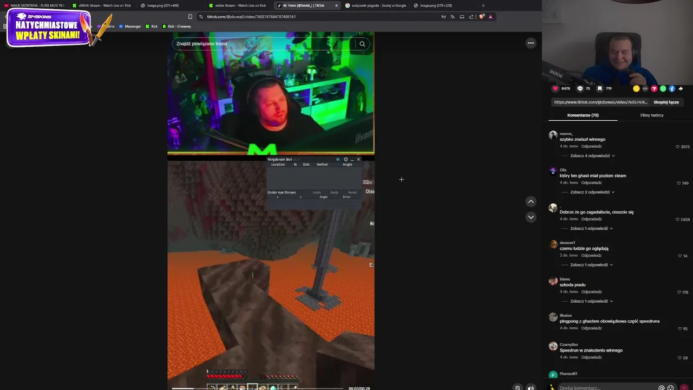The width and height of the screenshot is (693, 390).
Task: Get the embed code icon
Action: tap(645, 88)
